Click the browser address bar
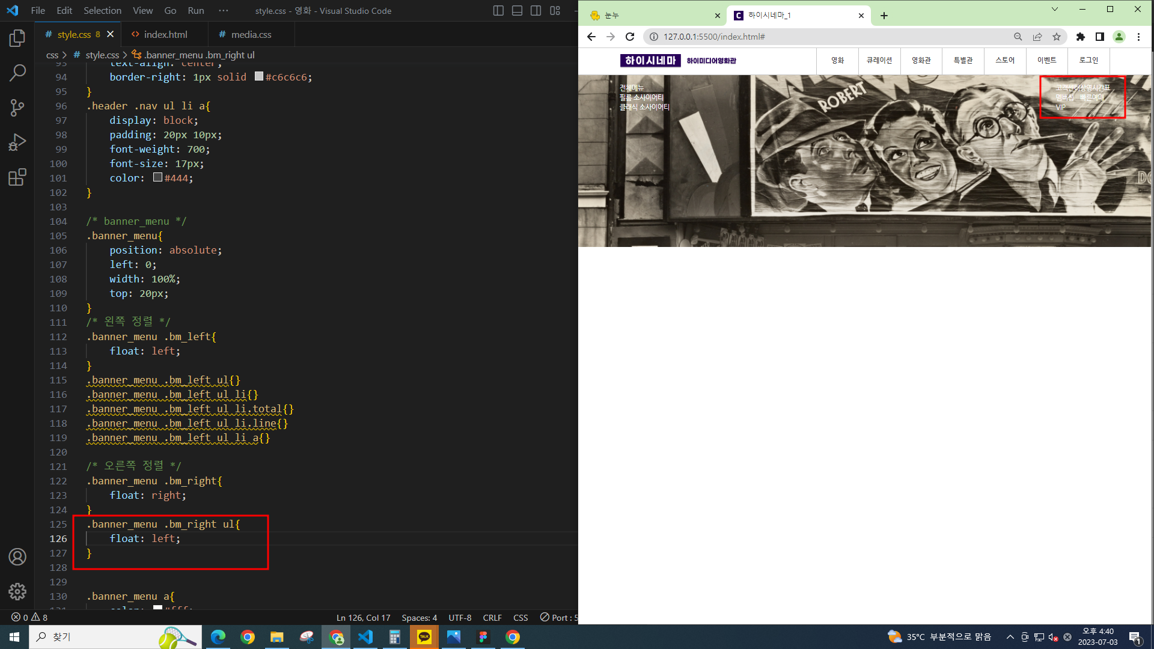Screen dimensions: 1154x649 tap(829, 37)
